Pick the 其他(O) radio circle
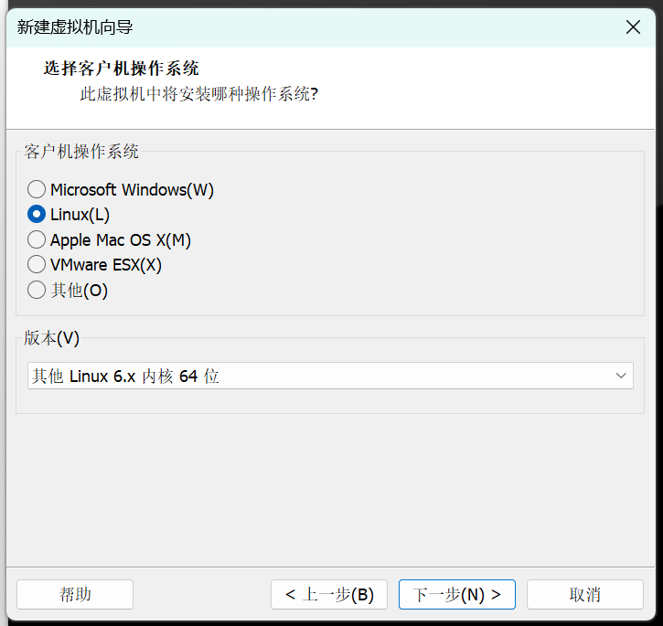 (37, 290)
